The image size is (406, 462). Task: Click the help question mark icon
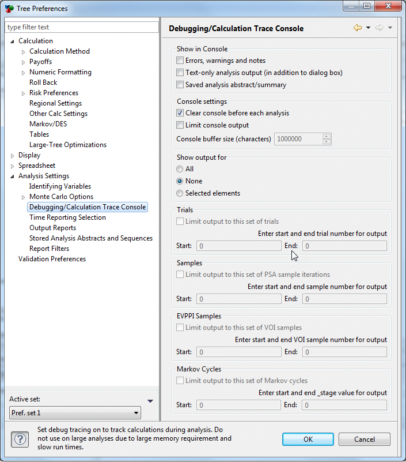[20, 440]
